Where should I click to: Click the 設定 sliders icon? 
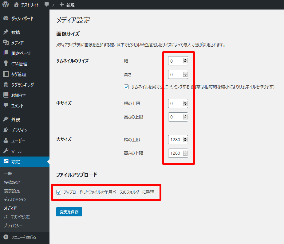6,161
